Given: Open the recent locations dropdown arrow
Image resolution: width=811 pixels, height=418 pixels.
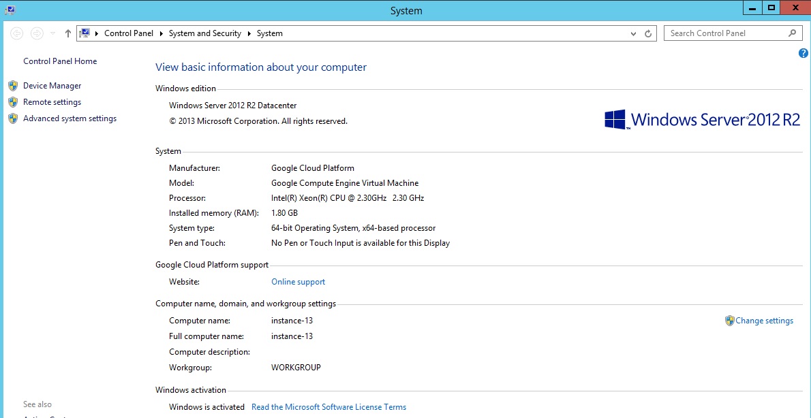Looking at the screenshot, I should (52, 33).
